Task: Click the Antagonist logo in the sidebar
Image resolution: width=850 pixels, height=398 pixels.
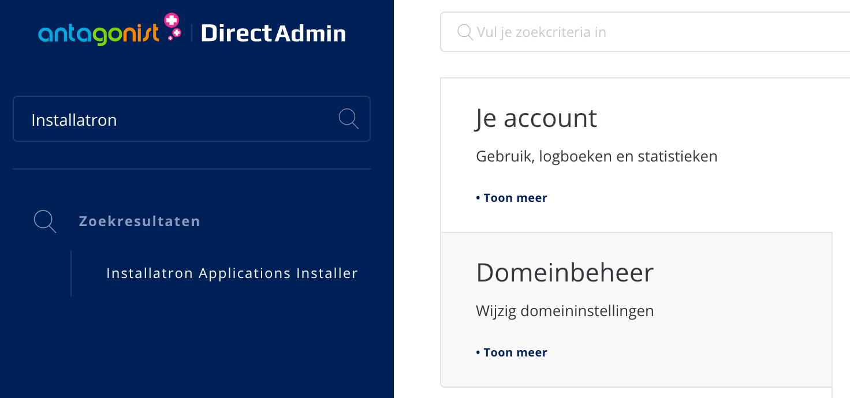Action: 110,29
